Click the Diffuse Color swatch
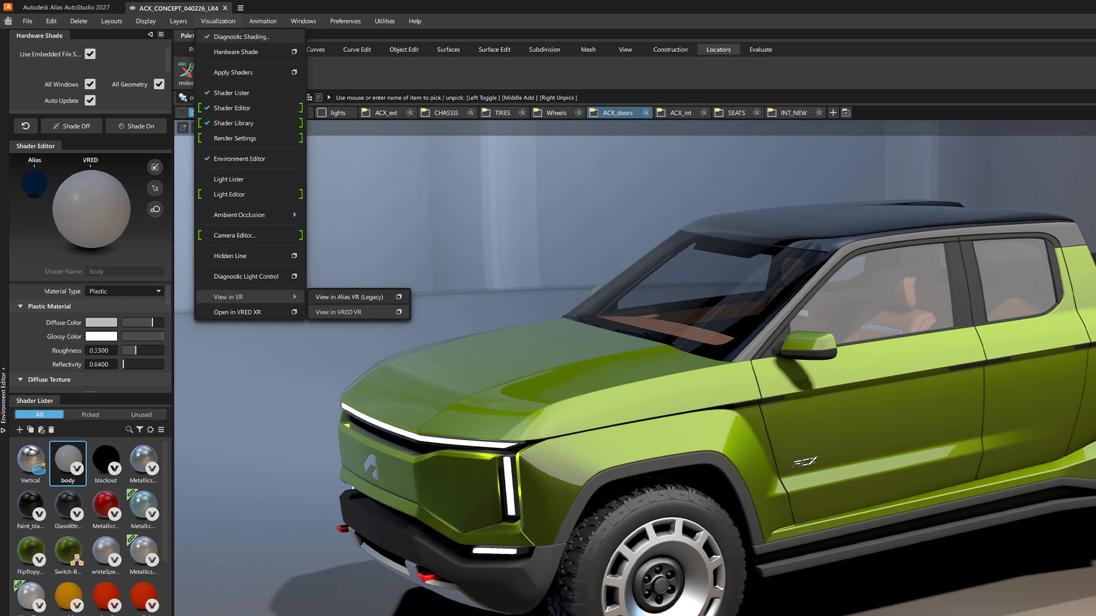This screenshot has height=616, width=1096. coord(101,323)
